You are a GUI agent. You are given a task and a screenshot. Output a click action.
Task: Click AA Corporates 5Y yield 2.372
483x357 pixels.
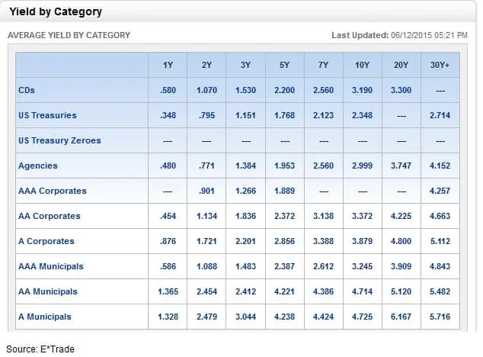[x=284, y=216]
